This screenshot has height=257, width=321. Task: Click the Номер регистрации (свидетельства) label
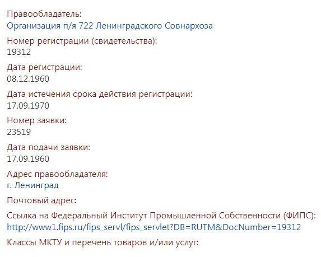click(x=82, y=41)
